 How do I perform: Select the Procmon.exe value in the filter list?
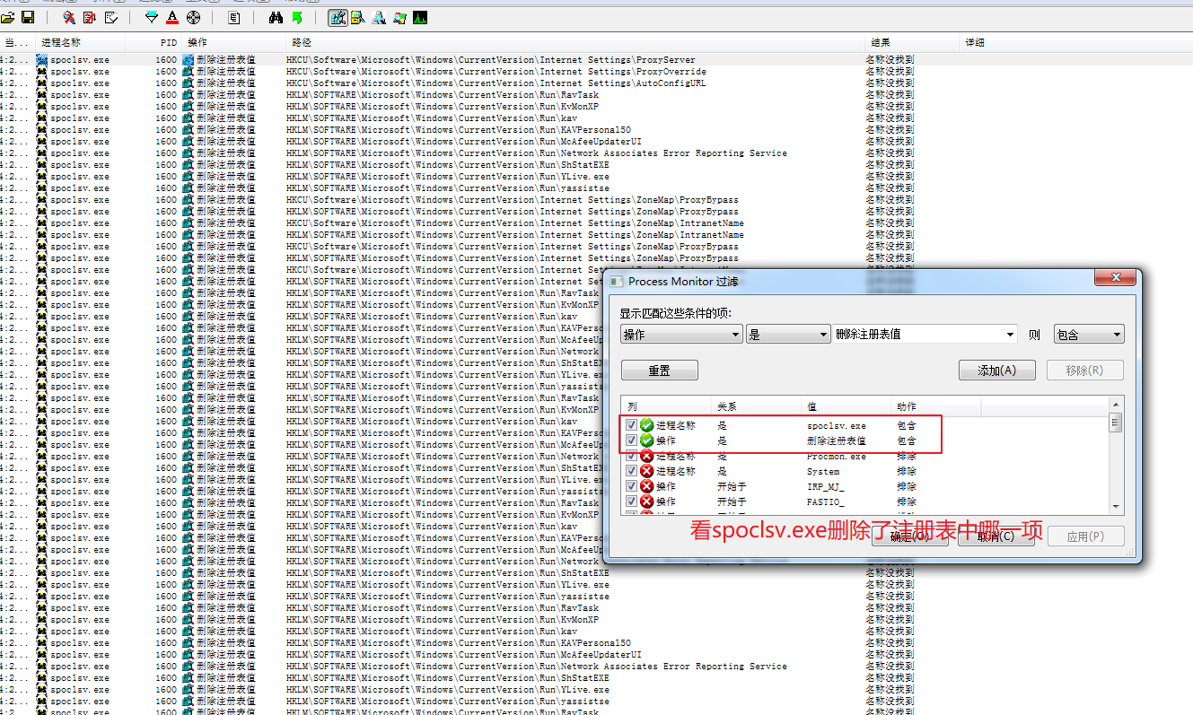tap(837, 456)
